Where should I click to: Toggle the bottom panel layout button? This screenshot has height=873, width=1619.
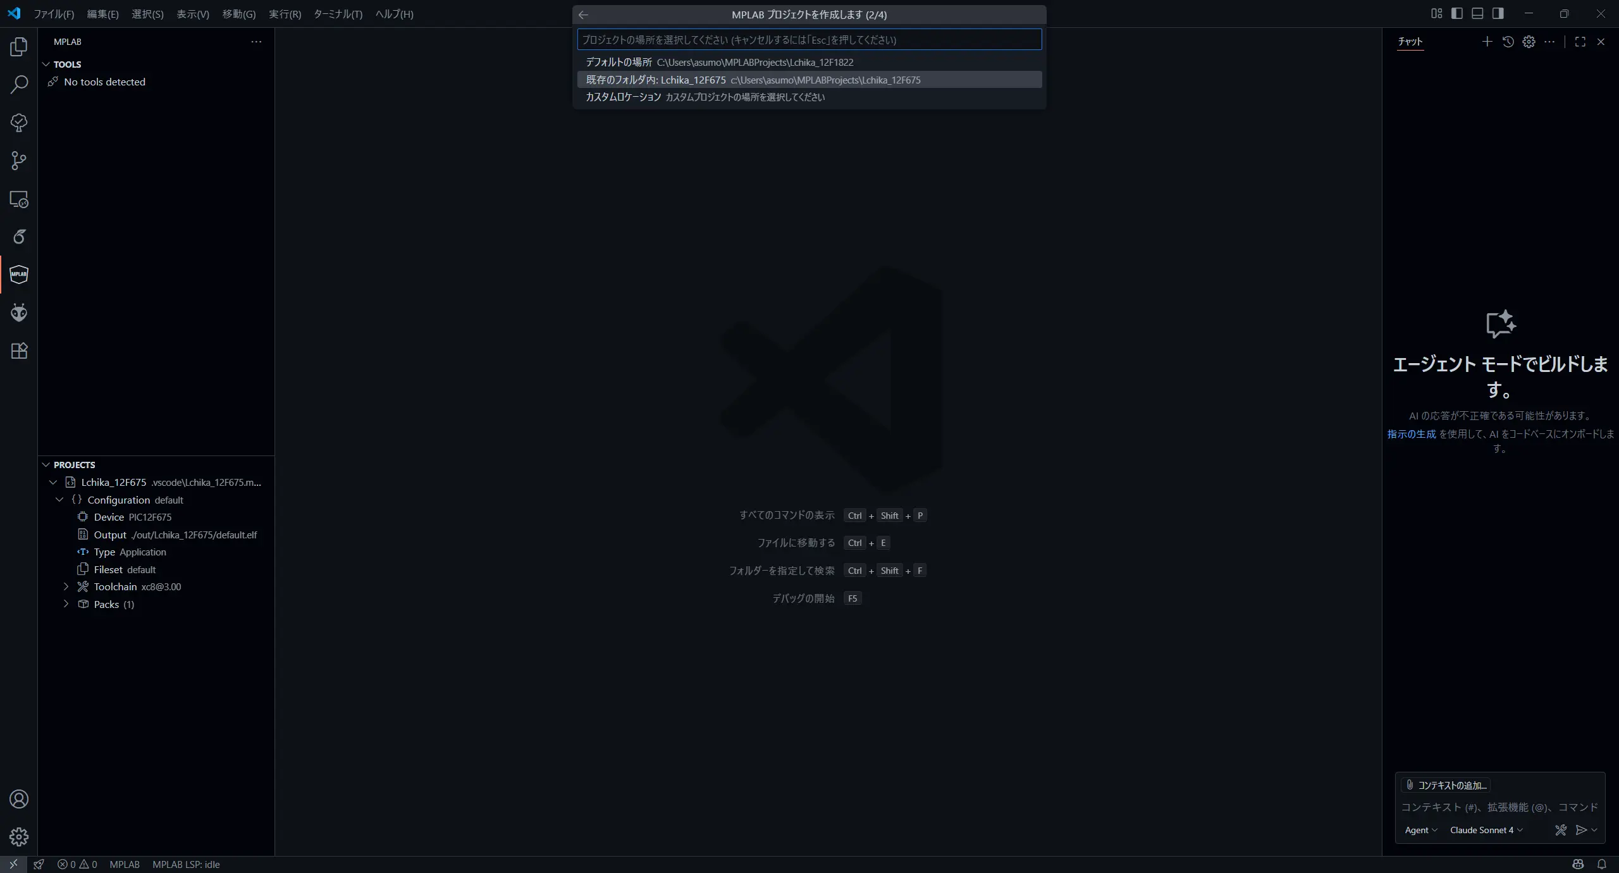(1477, 13)
